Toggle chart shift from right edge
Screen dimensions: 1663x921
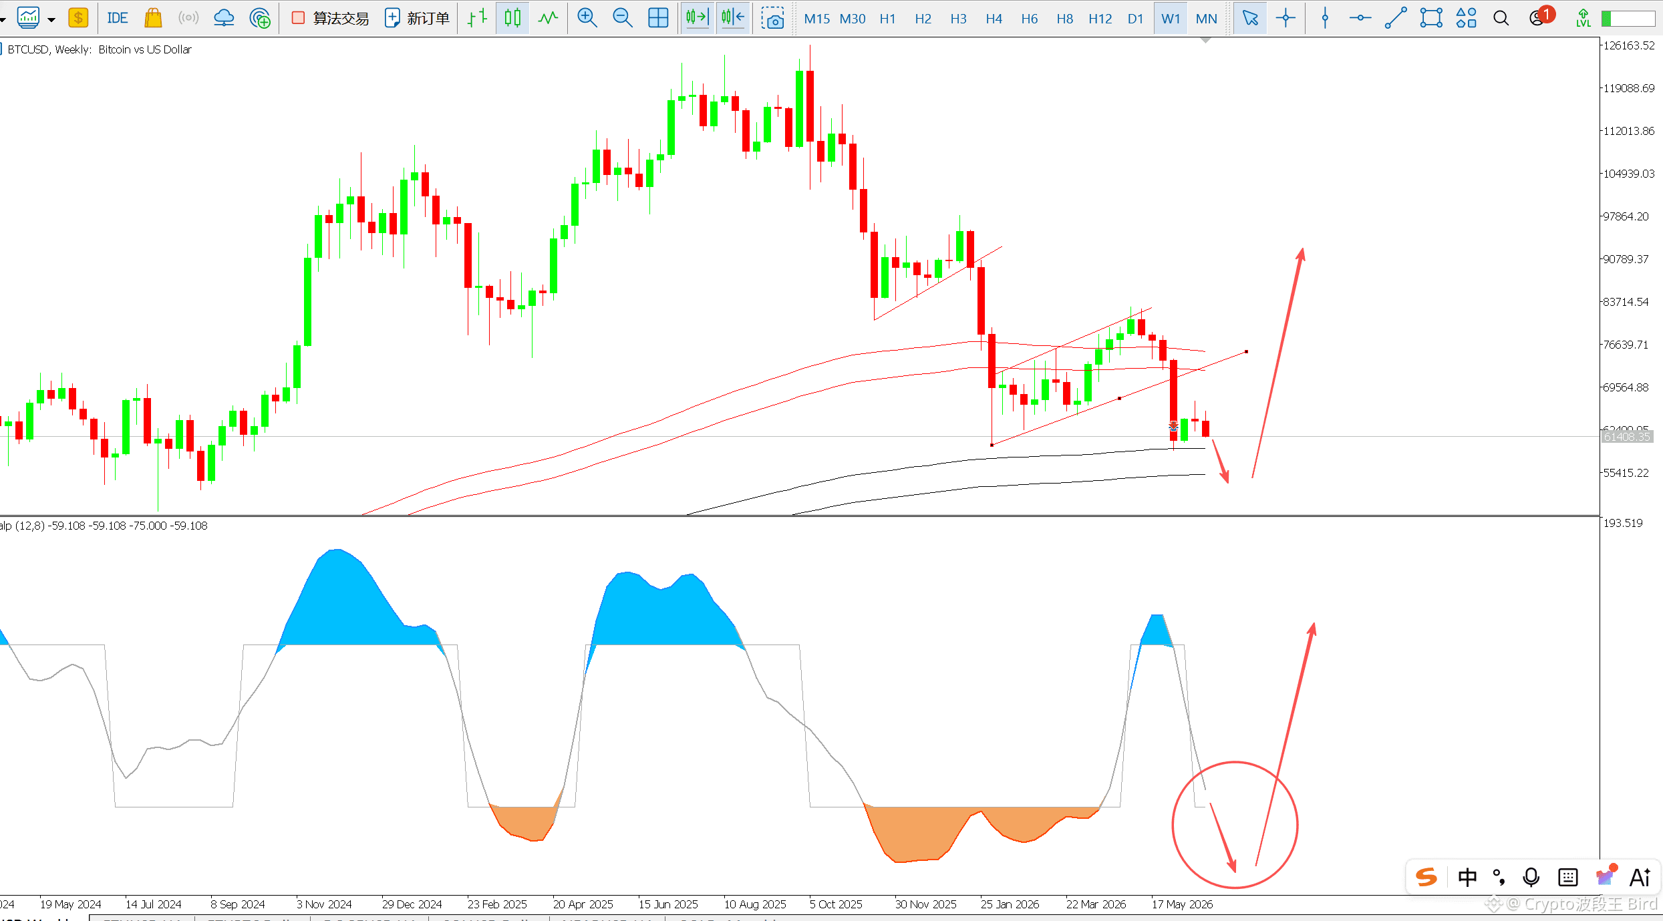(x=733, y=18)
